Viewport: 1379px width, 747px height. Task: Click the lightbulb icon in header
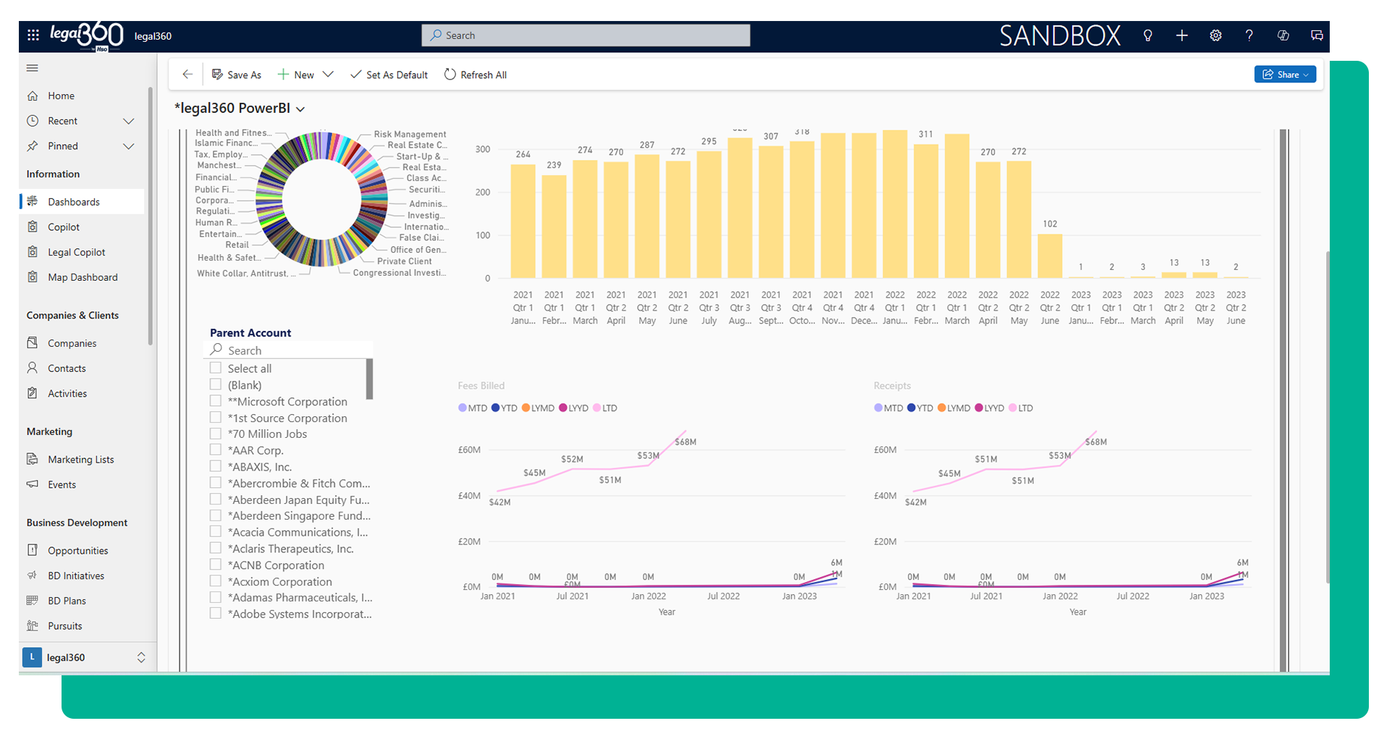[x=1147, y=35]
